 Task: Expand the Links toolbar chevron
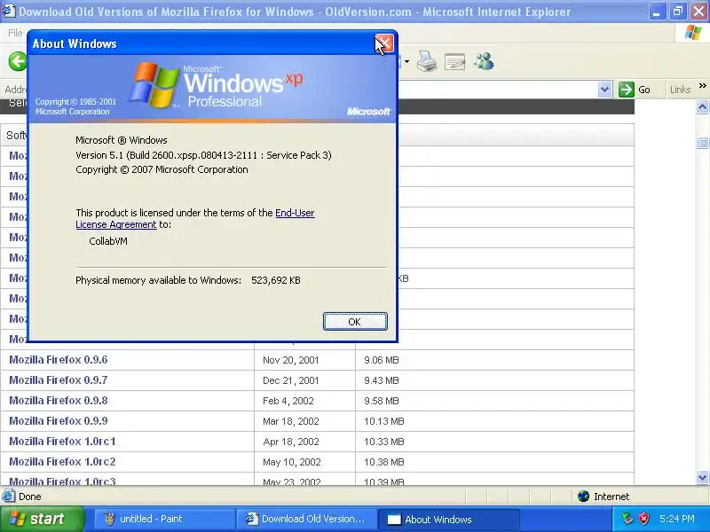(x=702, y=85)
